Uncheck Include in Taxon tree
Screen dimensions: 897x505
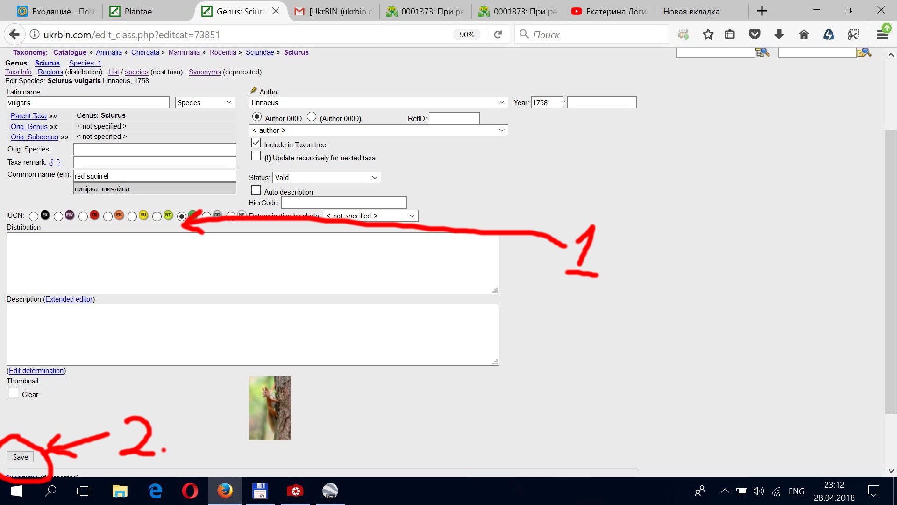tap(256, 144)
